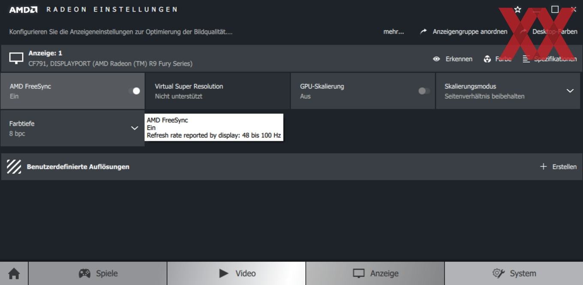583x285 pixels.
Task: Click the Virtual Super Resolution tile
Action: (x=218, y=91)
